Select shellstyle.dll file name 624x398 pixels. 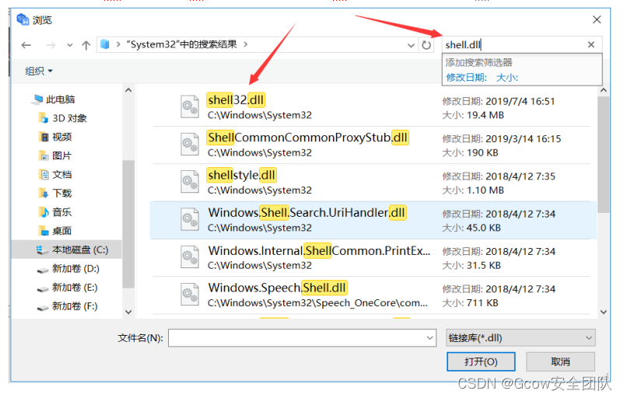point(241,175)
